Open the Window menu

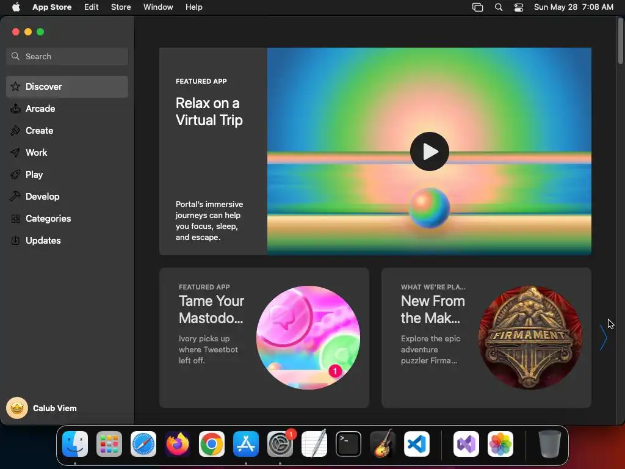click(158, 7)
